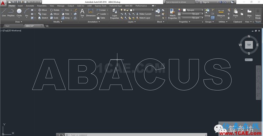This screenshot has width=263, height=136.
Task: Select the Line drawing tool
Action: tap(4, 13)
